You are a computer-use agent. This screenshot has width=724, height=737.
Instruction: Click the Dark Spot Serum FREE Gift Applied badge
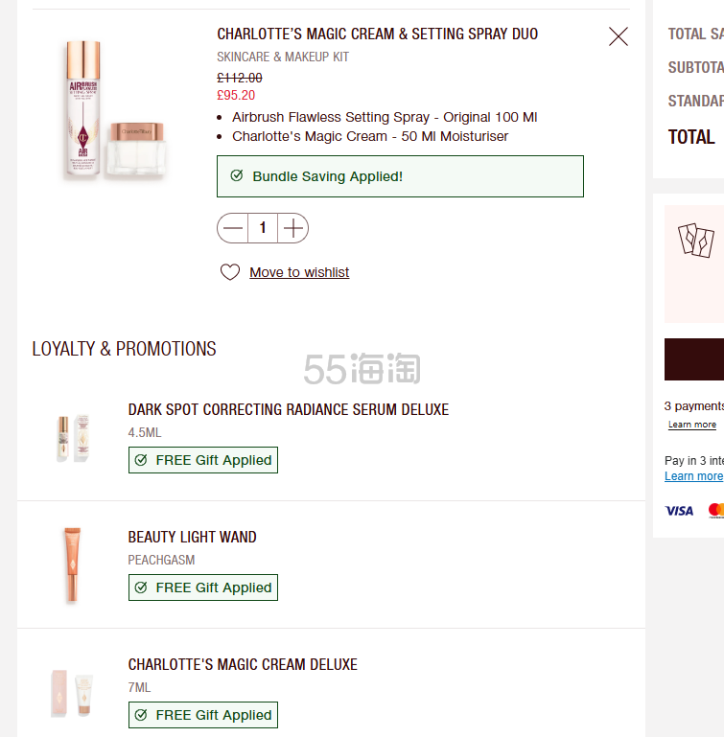click(x=203, y=460)
